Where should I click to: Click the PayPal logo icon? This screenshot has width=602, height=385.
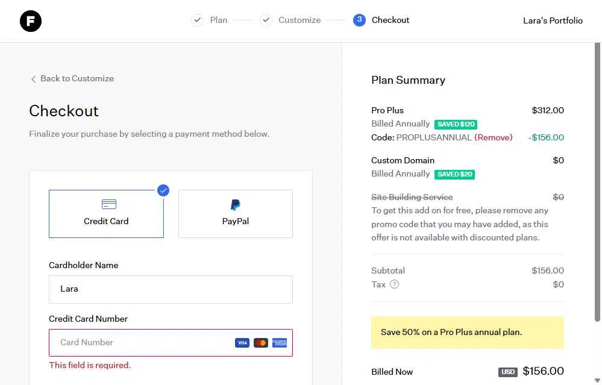(x=236, y=205)
